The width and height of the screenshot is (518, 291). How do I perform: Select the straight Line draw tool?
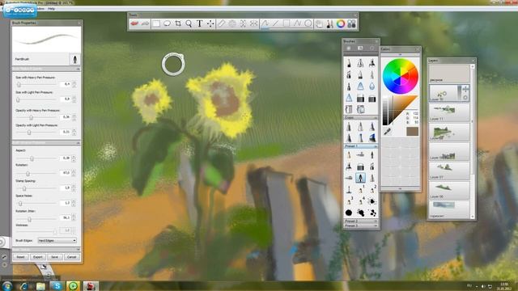275,23
